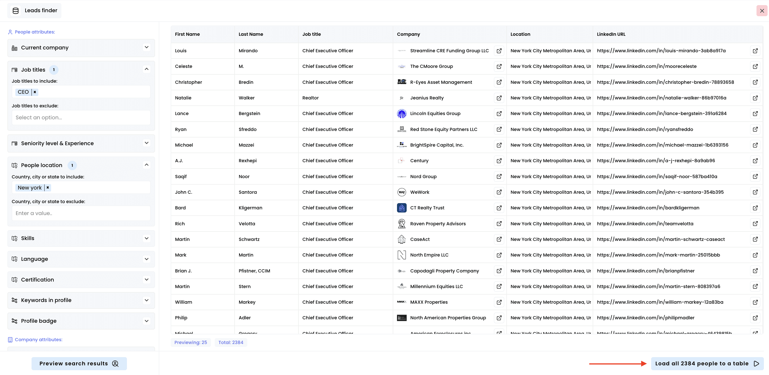769x375 pixels.
Task: Load all 2384 people to a table
Action: click(707, 363)
